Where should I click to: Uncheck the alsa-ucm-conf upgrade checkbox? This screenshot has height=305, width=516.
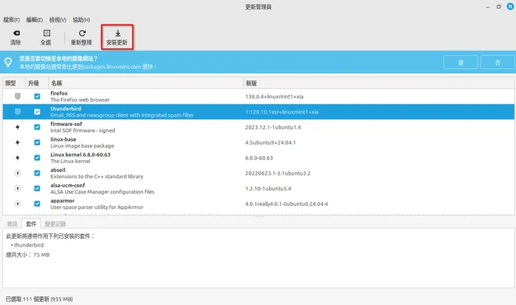[37, 188]
